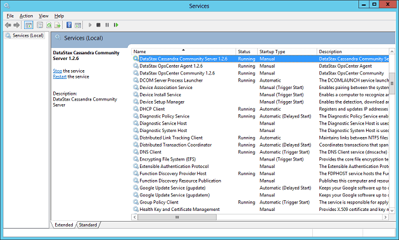Switch to the Standard tab
399x240 pixels.
click(x=88, y=225)
